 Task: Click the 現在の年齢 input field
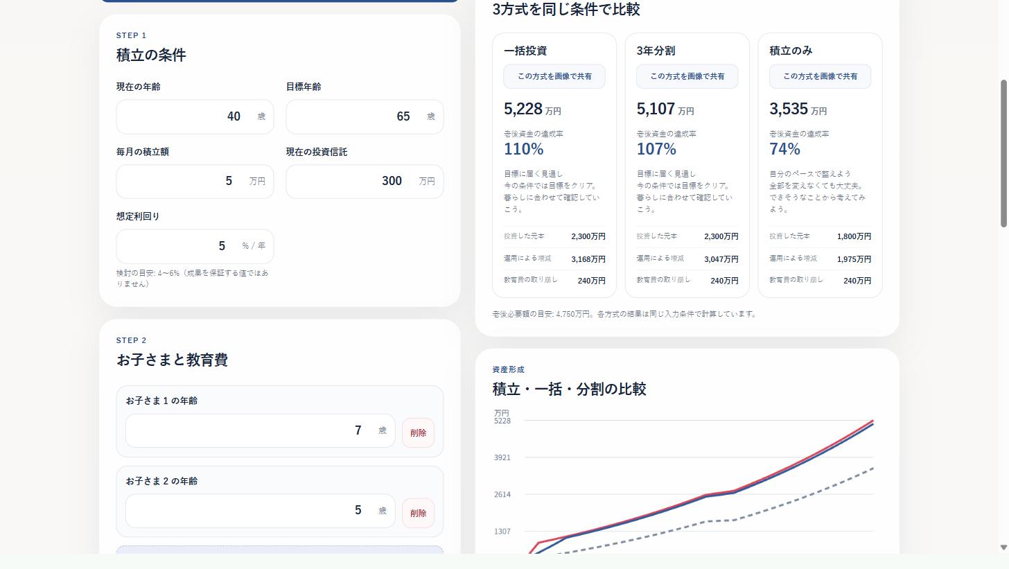click(x=195, y=116)
